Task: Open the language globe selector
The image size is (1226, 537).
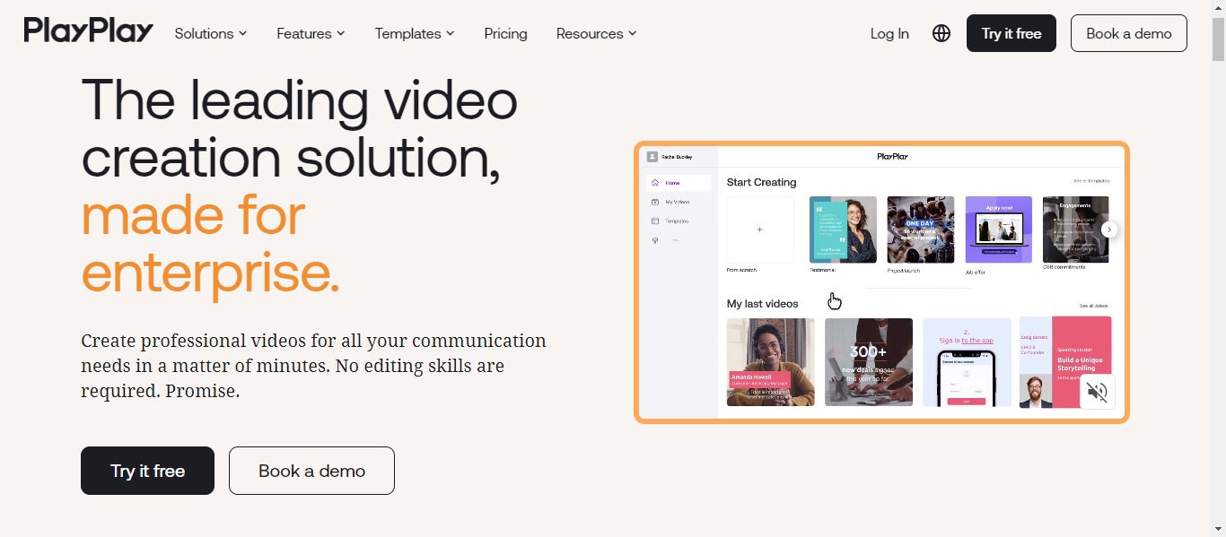Action: point(941,33)
